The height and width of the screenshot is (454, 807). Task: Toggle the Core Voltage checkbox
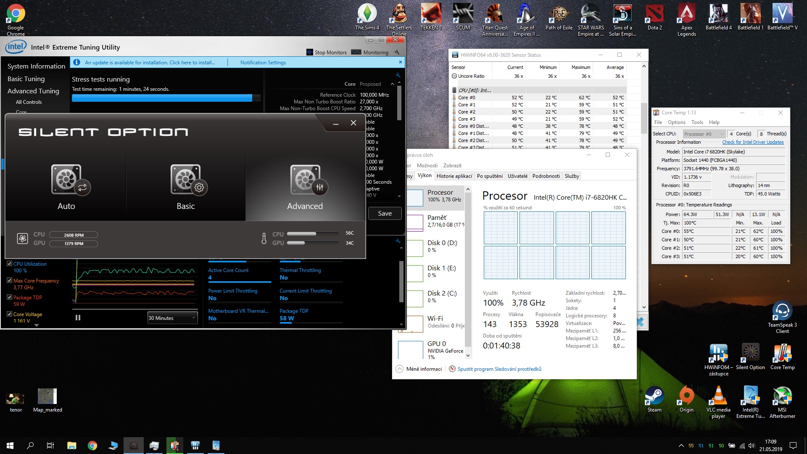coord(10,314)
